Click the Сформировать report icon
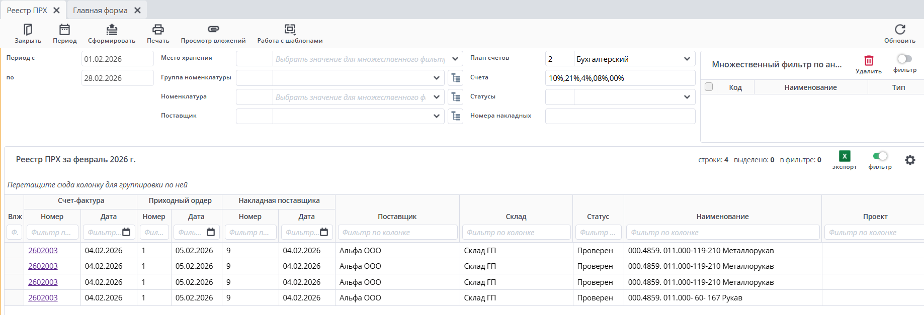This screenshot has height=315, width=924. pyautogui.click(x=112, y=30)
